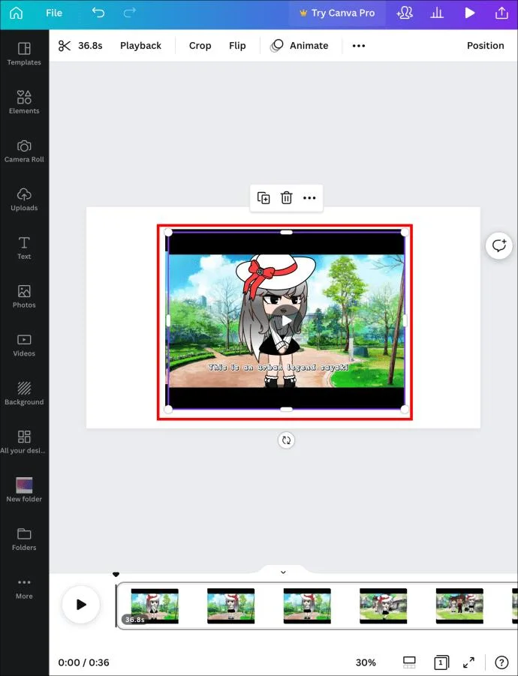Undo the last action

pos(98,13)
